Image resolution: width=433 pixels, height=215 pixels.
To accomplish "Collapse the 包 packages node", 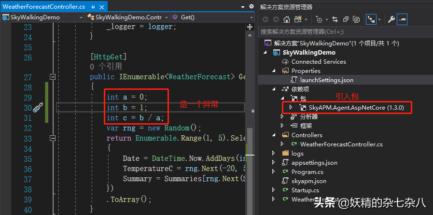I will tap(282, 99).
